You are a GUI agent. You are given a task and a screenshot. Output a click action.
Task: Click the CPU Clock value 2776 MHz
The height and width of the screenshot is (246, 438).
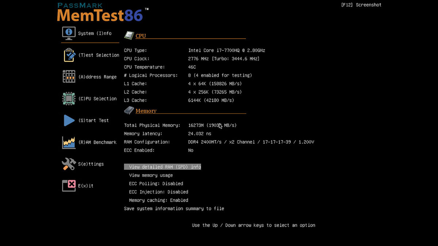tap(224, 59)
